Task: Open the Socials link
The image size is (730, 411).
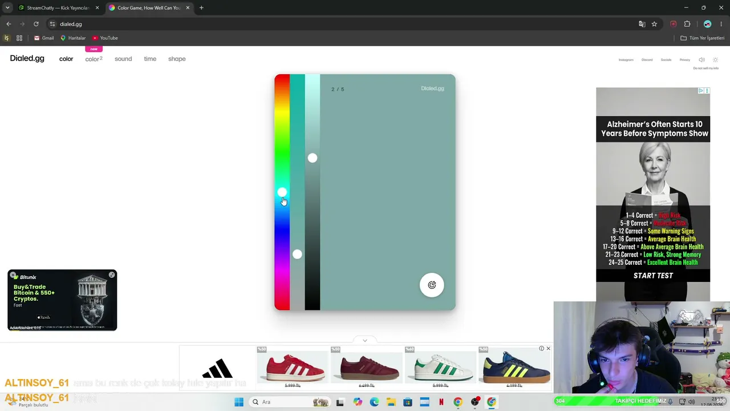Action: point(666,60)
